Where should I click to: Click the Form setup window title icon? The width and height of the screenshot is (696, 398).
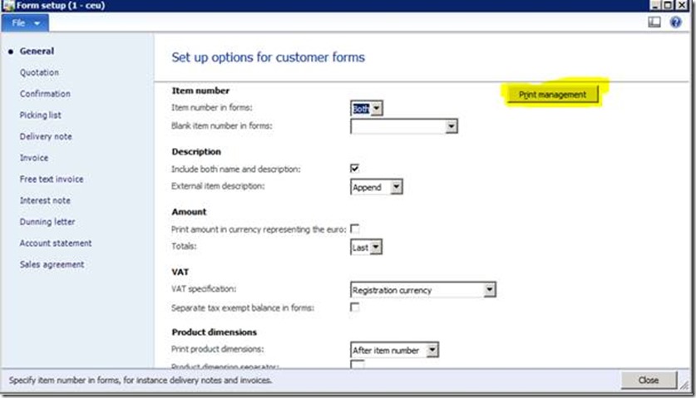point(7,6)
